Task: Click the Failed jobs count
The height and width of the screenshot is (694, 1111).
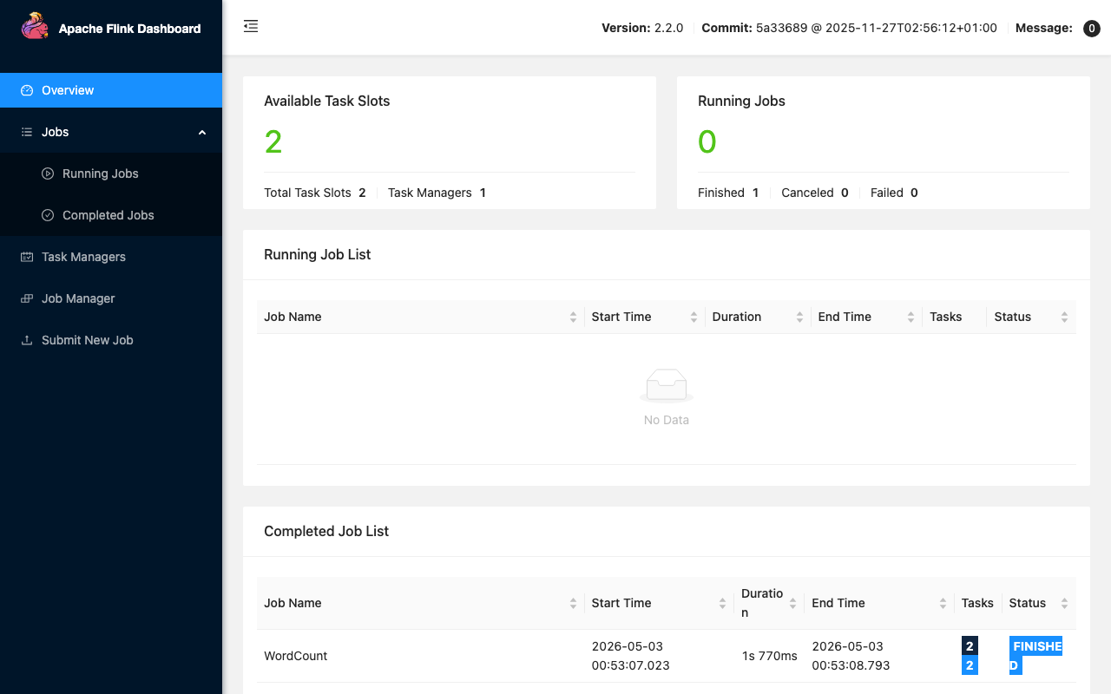Action: pos(914,193)
